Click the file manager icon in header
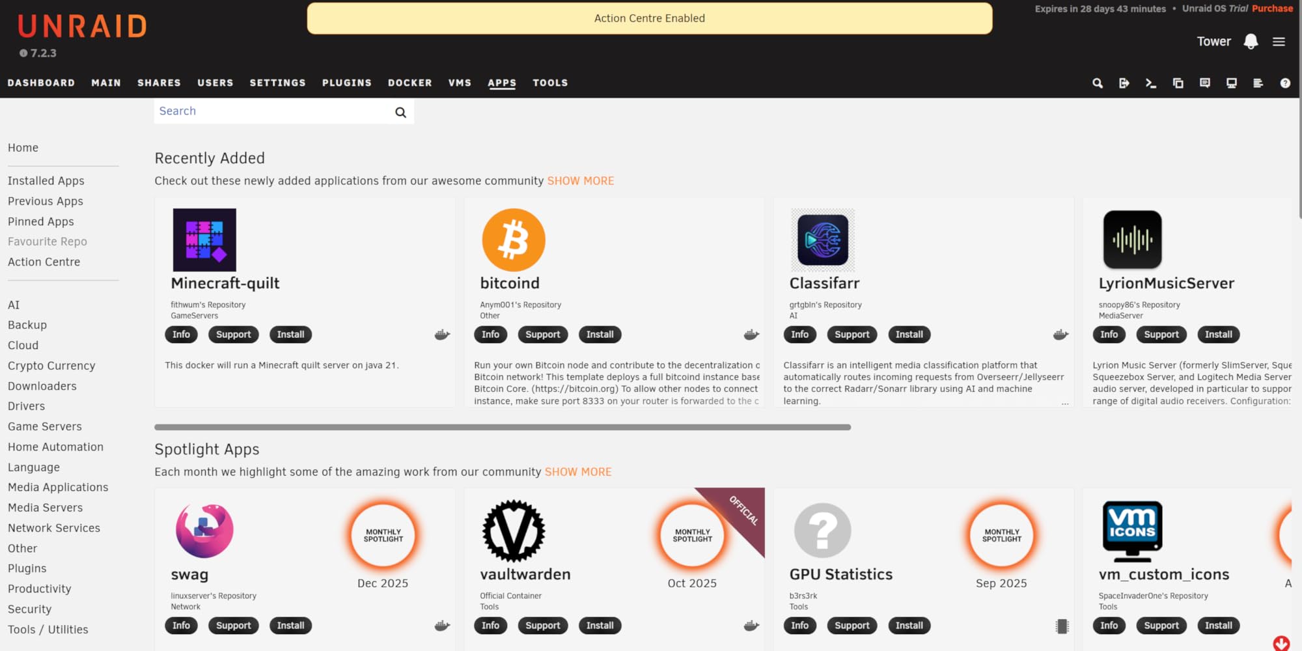Viewport: 1302px width, 651px height. [1178, 83]
